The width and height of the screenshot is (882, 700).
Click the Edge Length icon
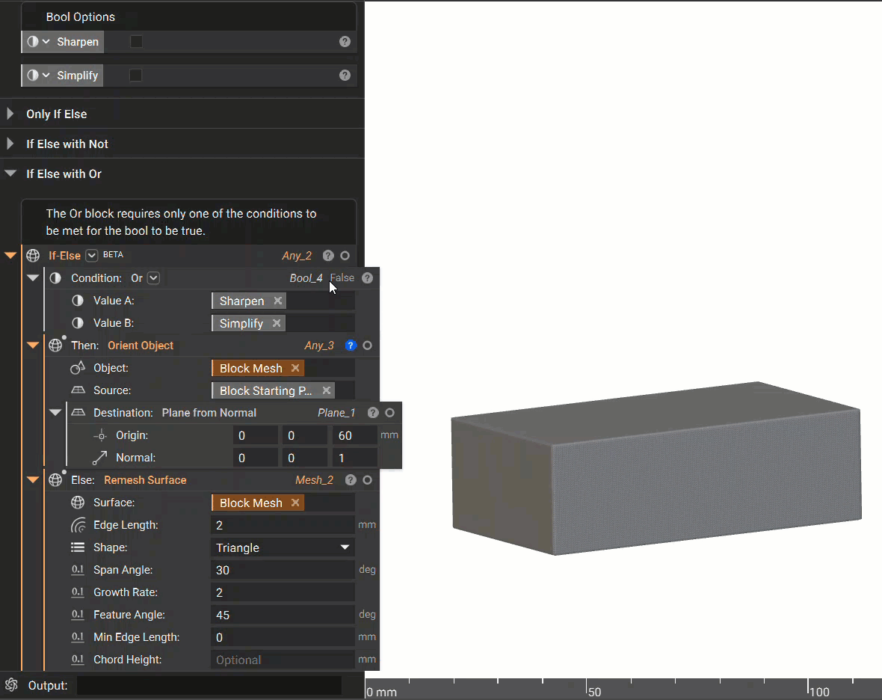(78, 525)
